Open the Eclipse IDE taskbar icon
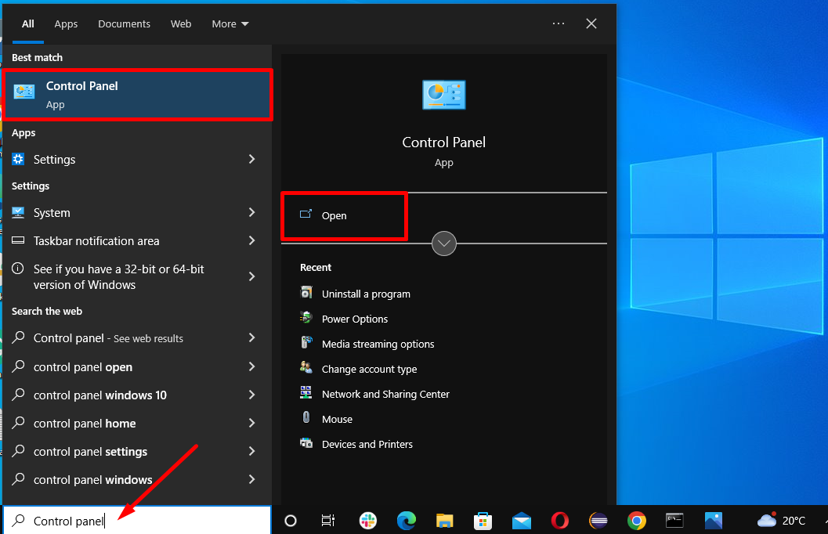Viewport: 828px width, 534px height. pyautogui.click(x=598, y=521)
